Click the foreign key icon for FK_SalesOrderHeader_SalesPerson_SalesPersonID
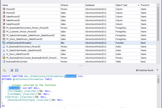 click(4, 35)
